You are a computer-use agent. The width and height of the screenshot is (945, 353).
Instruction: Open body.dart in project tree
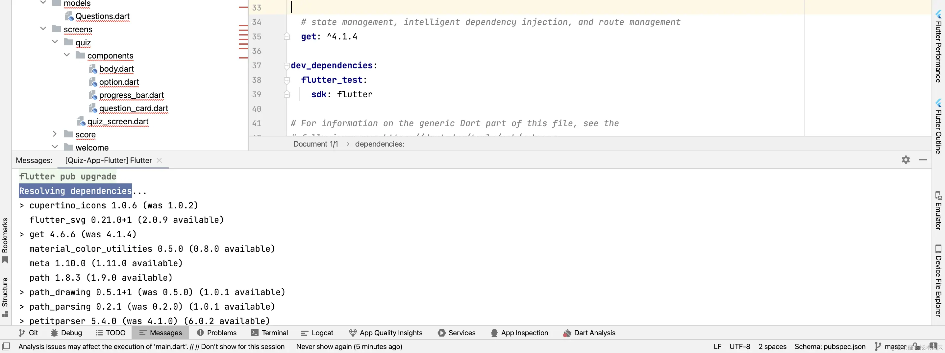click(x=116, y=69)
